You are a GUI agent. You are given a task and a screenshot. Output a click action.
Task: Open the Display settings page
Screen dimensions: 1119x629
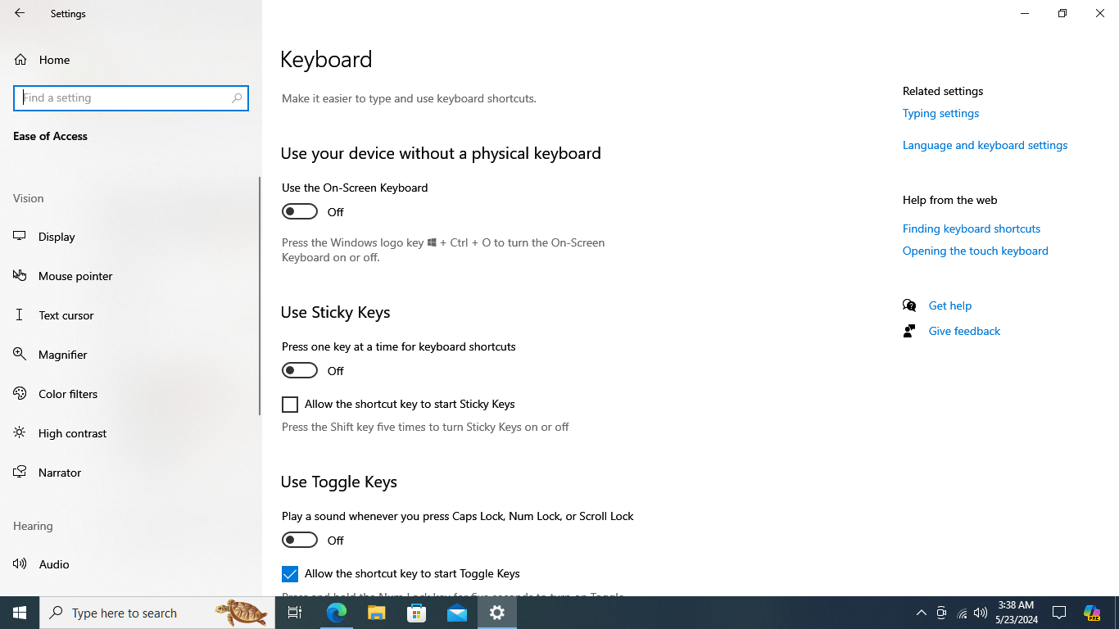[x=129, y=237]
